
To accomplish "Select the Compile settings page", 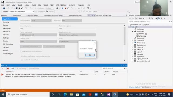I will point(6,22).
